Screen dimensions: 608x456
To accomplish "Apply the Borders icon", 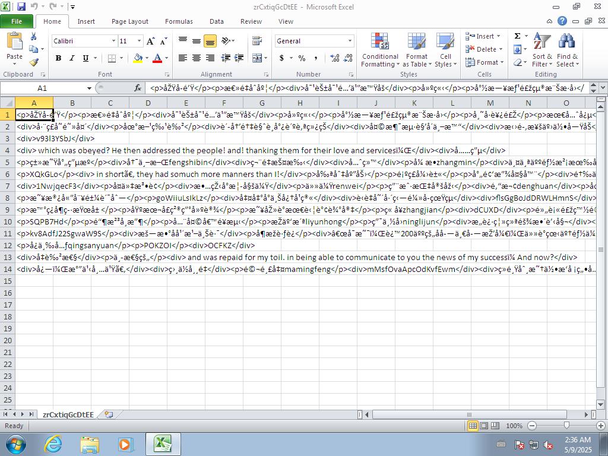I will [112, 58].
